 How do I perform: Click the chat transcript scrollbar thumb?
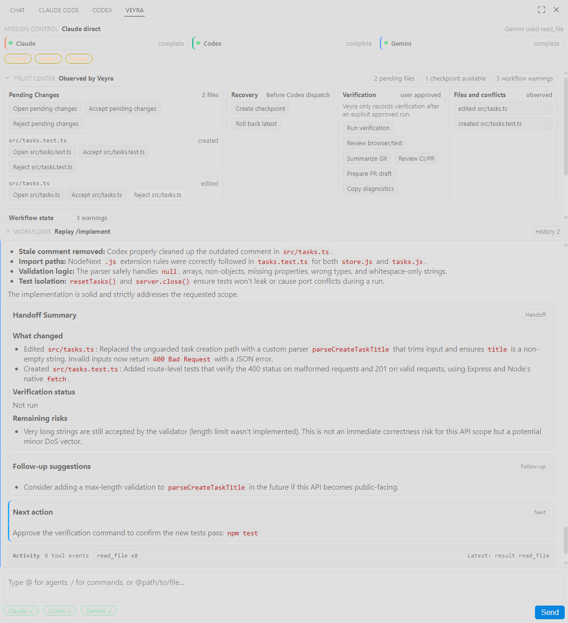tap(566, 541)
